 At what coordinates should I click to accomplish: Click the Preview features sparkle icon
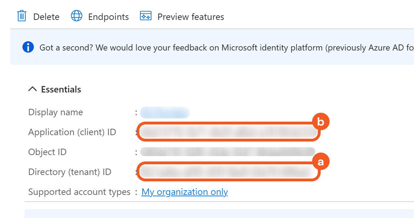146,16
